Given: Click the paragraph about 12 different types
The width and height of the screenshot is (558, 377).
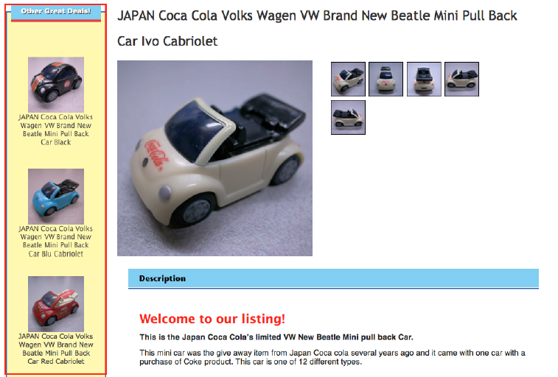Looking at the screenshot, I should tap(332, 357).
